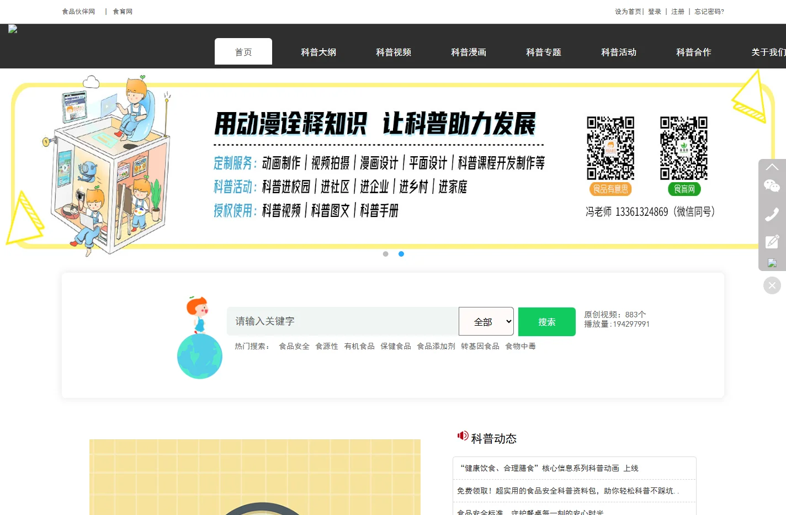Click the 科普动态 section heading
The image size is (786, 515).
[x=494, y=438]
